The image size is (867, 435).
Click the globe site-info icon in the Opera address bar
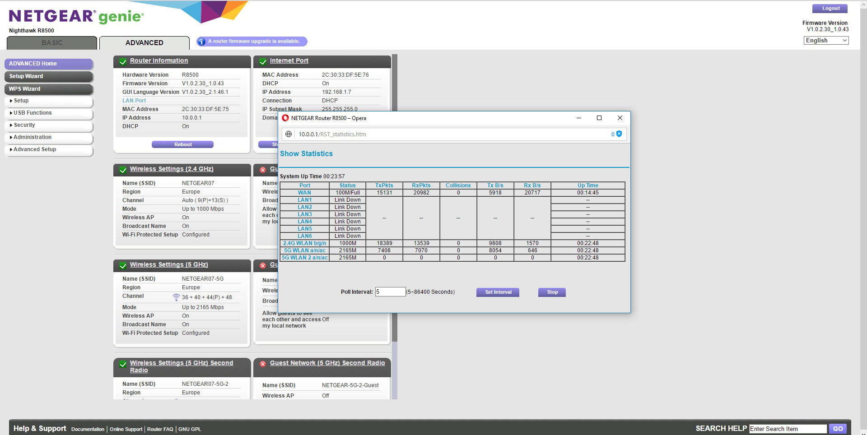coord(289,134)
